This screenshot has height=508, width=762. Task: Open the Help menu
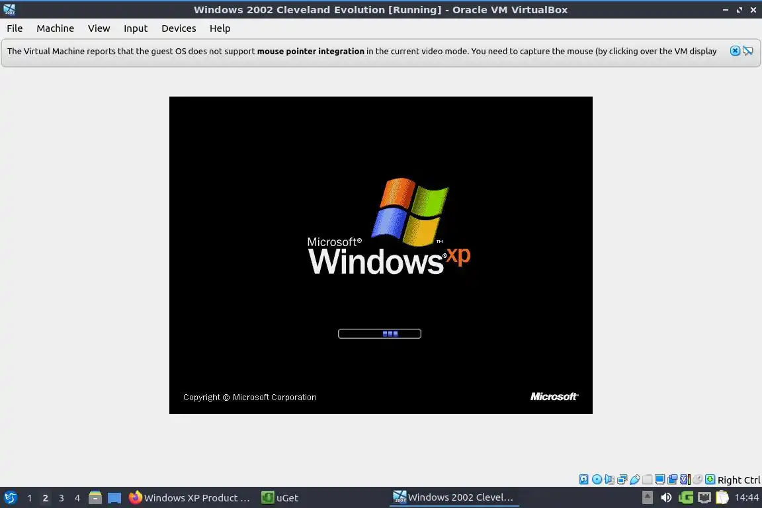pos(220,28)
